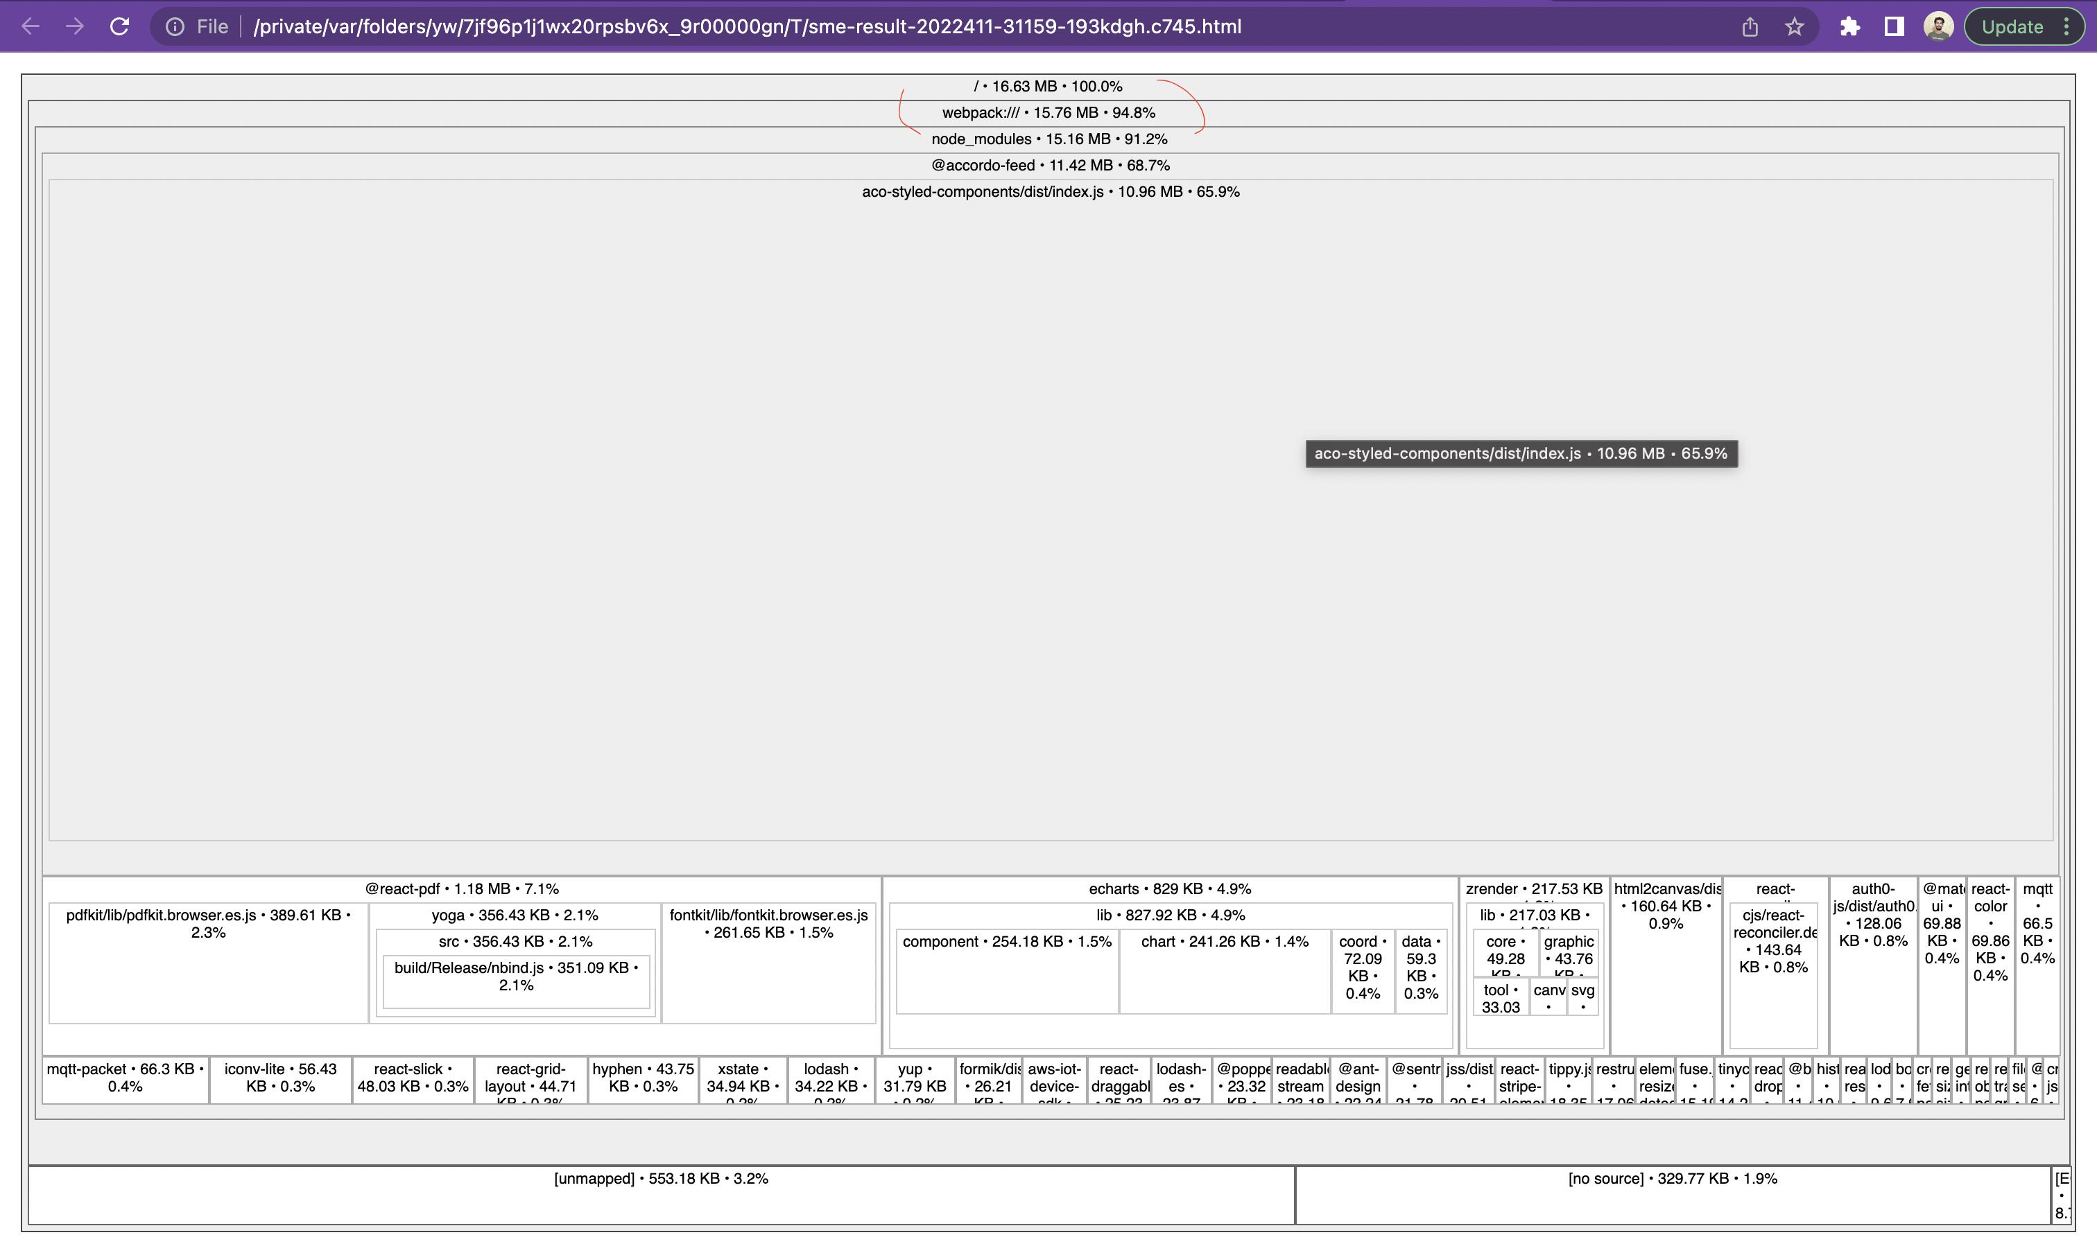Click the site info icon

175,27
